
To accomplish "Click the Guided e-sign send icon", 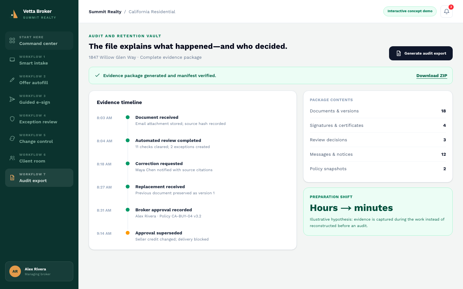I will click(x=12, y=99).
